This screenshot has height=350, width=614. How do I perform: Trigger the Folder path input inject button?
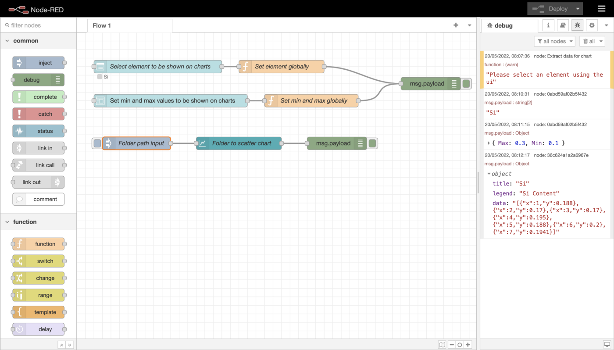[x=97, y=143]
